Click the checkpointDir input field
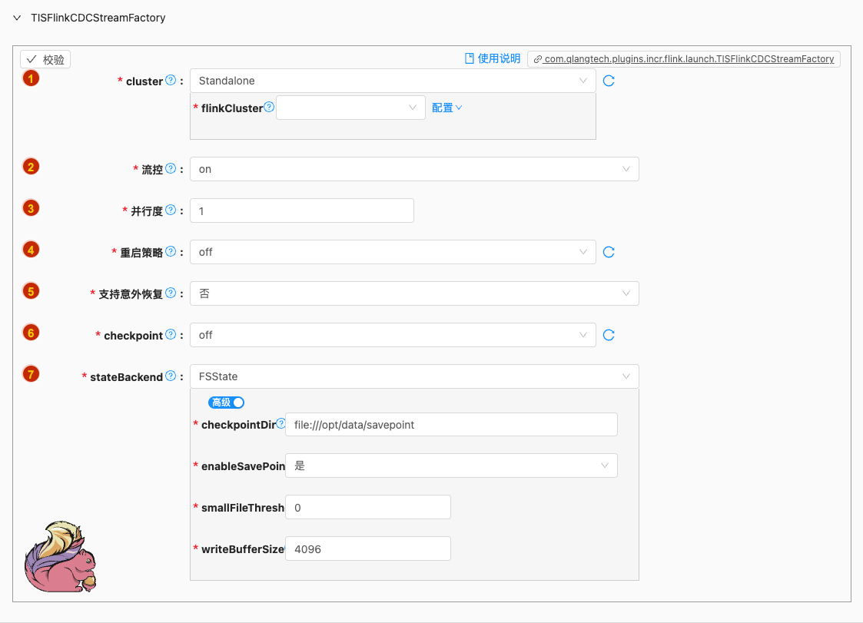 pyautogui.click(x=450, y=424)
